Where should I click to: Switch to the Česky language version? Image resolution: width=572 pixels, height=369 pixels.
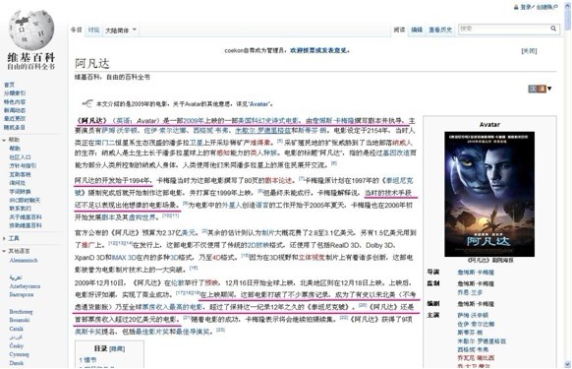pyautogui.click(x=16, y=345)
